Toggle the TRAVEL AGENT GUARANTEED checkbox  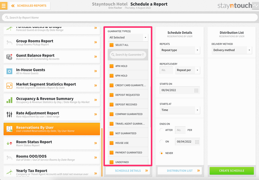point(111,123)
